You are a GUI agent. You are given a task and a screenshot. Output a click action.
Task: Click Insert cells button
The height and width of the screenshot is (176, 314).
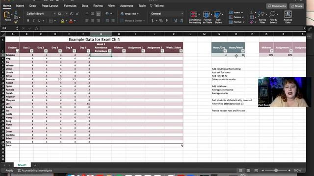(236, 12)
